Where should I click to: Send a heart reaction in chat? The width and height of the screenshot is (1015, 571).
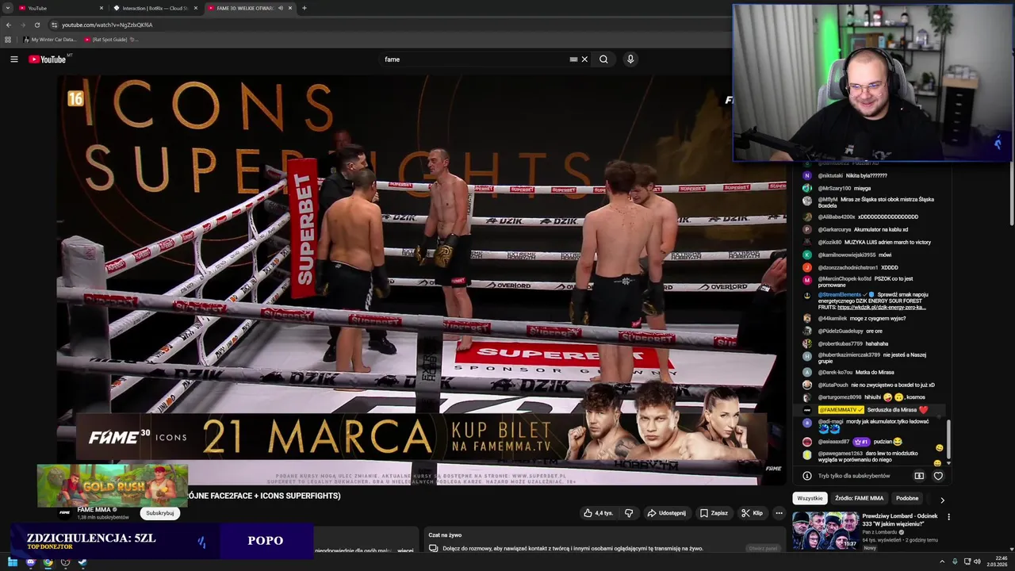(938, 476)
